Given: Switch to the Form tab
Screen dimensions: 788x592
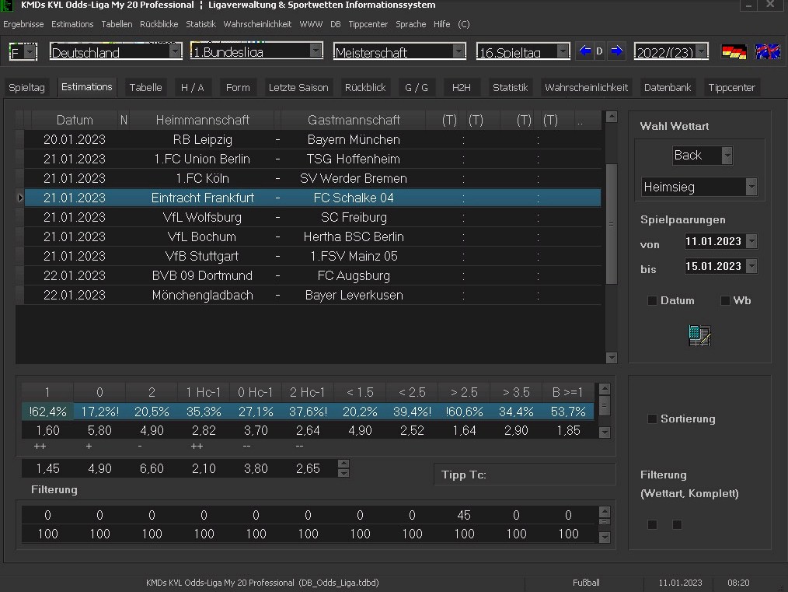Looking at the screenshot, I should coord(238,88).
